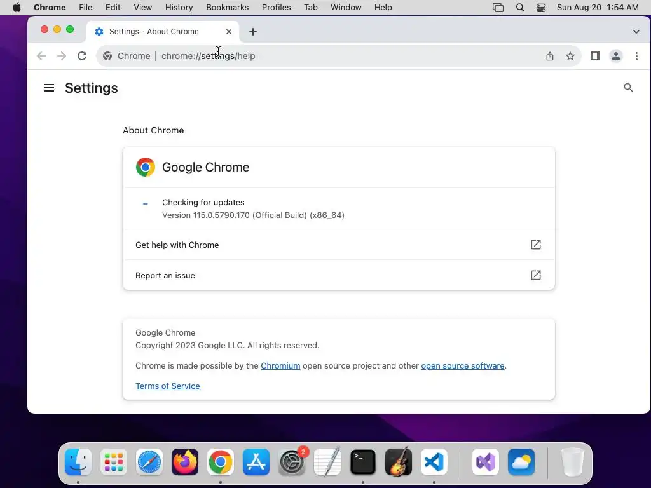
Task: Open Launchpad from the Dock
Action: 114,462
